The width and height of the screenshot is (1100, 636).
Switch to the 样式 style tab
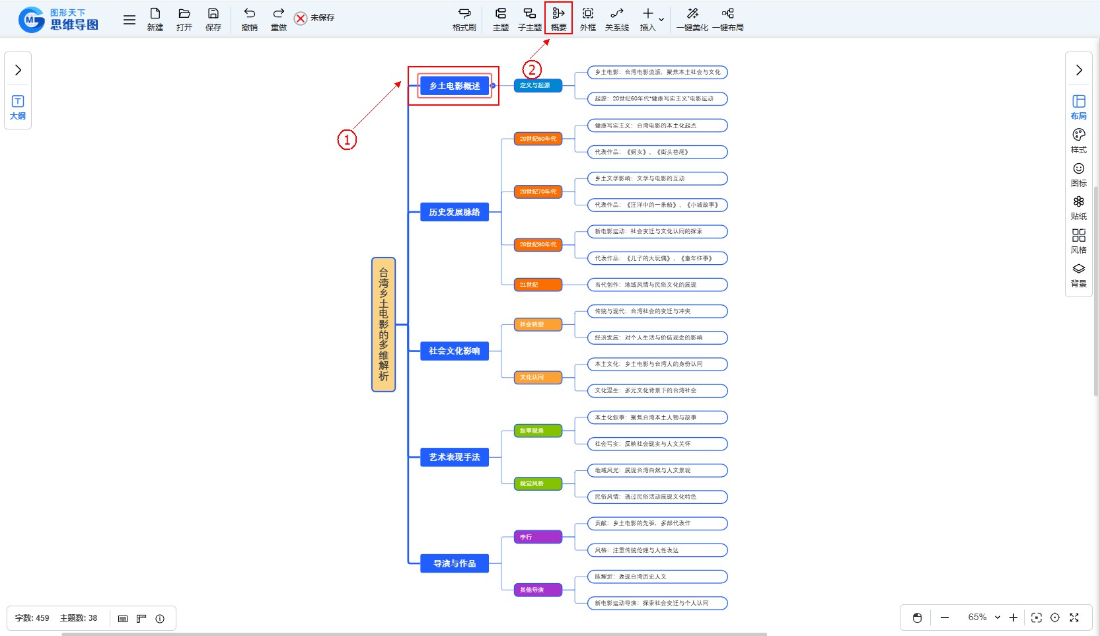(x=1078, y=141)
